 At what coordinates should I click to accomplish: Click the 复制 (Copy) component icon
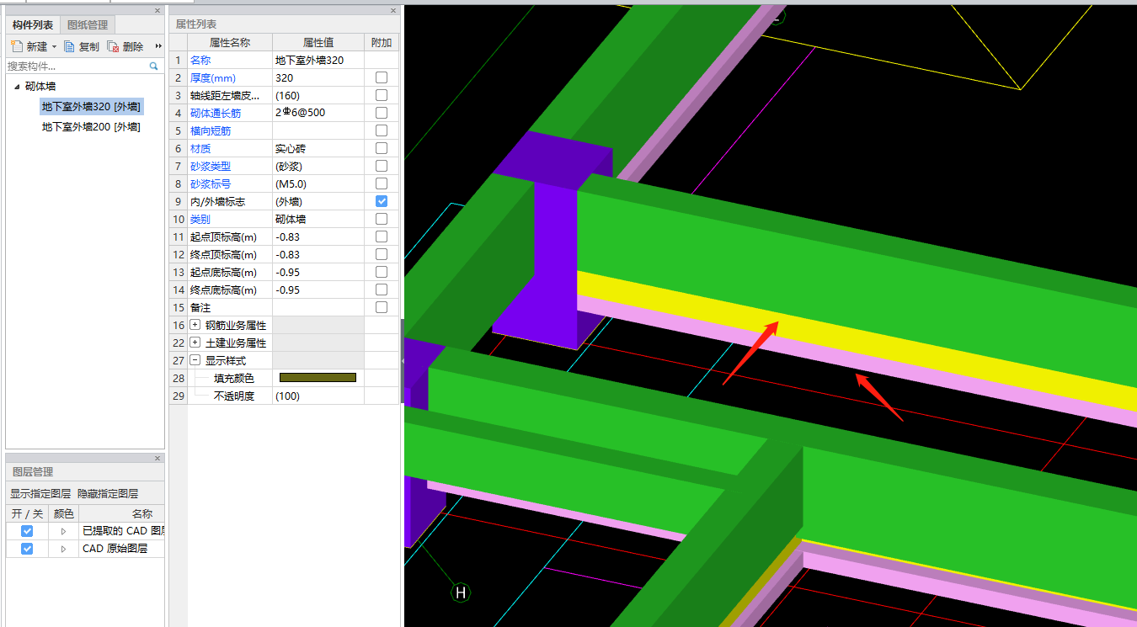pos(70,46)
